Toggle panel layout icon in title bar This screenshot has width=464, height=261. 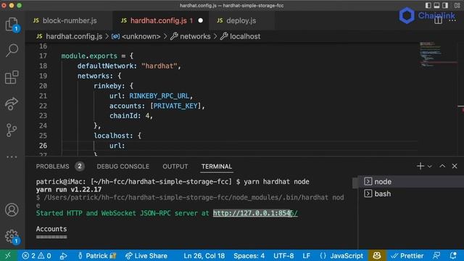436,5
